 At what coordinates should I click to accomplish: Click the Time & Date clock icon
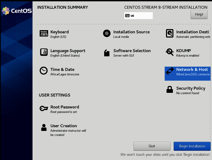(x=44, y=71)
